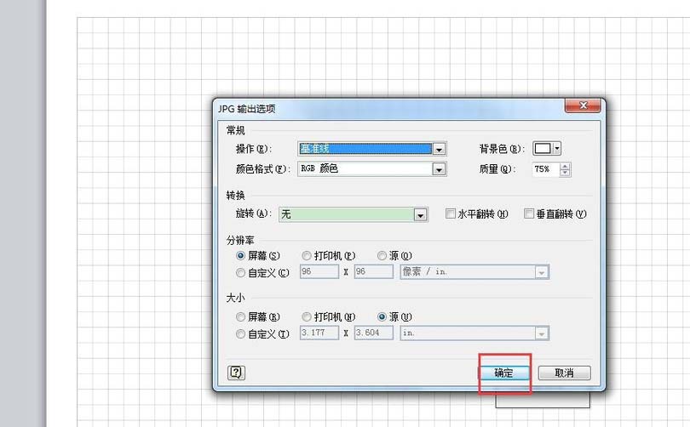This screenshot has height=427, width=690.
Task: Close the JPG 输出选项 dialog
Action: pyautogui.click(x=583, y=105)
